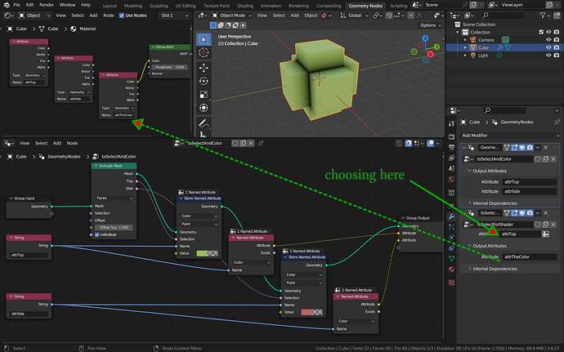Open the File menu
564x352 pixels.
pyautogui.click(x=17, y=5)
